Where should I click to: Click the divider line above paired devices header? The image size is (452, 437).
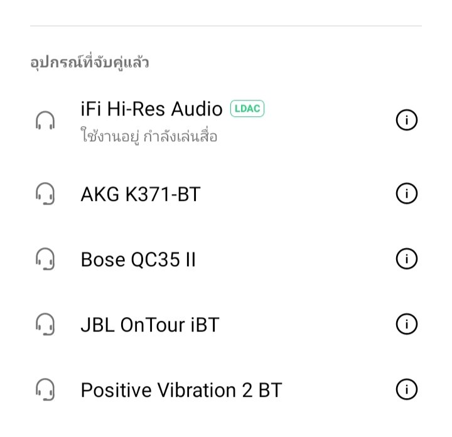tap(226, 26)
